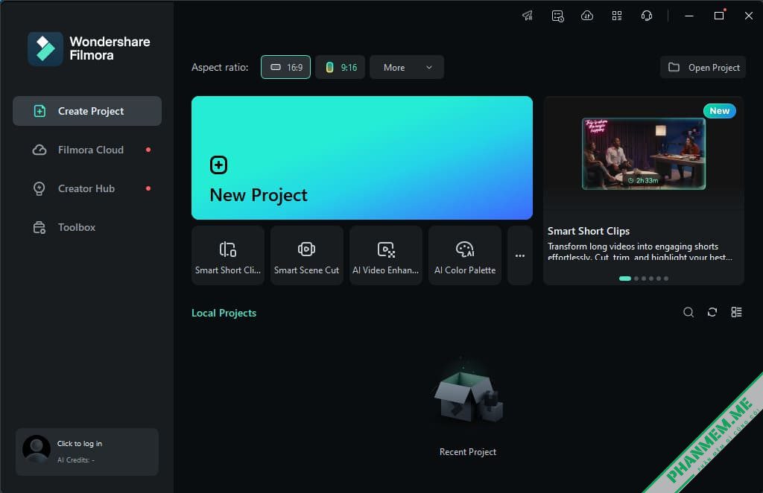Launch the Smart Scene Cut tool
The height and width of the screenshot is (493, 763).
pyautogui.click(x=306, y=255)
